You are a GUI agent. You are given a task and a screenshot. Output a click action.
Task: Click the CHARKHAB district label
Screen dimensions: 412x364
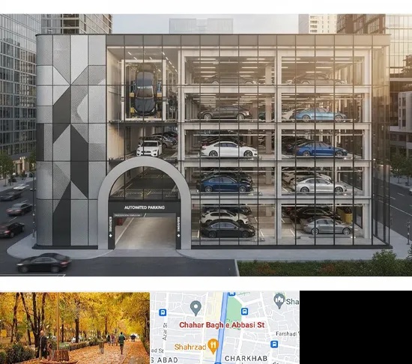click(x=246, y=358)
